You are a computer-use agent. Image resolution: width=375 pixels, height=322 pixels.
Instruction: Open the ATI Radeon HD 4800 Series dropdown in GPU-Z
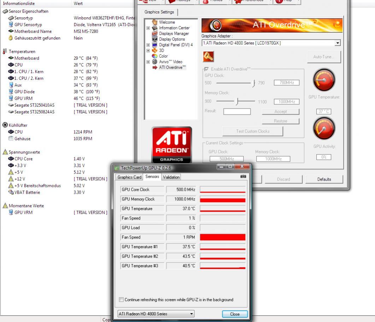pyautogui.click(x=156, y=314)
